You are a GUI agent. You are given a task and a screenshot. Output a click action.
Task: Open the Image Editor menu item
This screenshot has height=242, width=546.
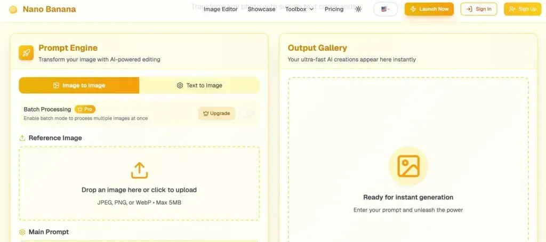pos(220,10)
